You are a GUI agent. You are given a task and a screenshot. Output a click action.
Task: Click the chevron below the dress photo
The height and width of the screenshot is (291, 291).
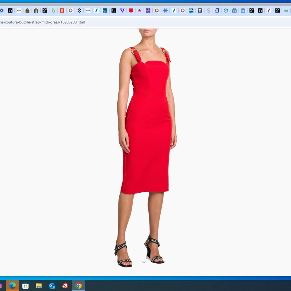[x=144, y=262]
